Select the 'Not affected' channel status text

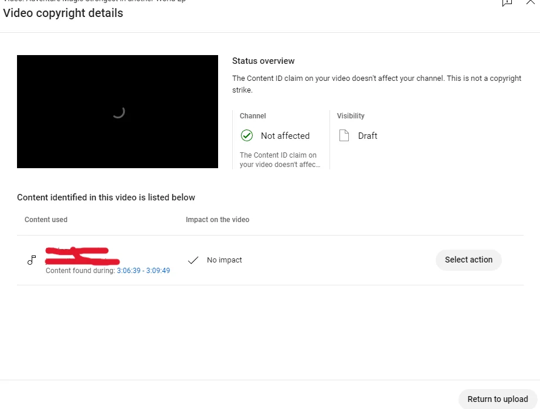285,135
